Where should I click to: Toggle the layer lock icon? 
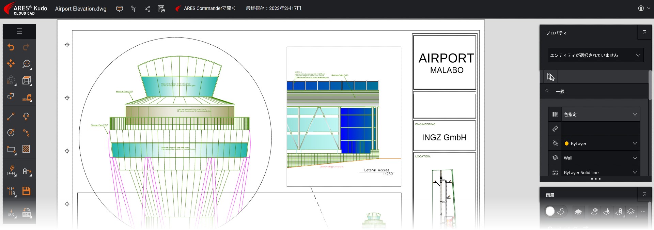(x=619, y=212)
